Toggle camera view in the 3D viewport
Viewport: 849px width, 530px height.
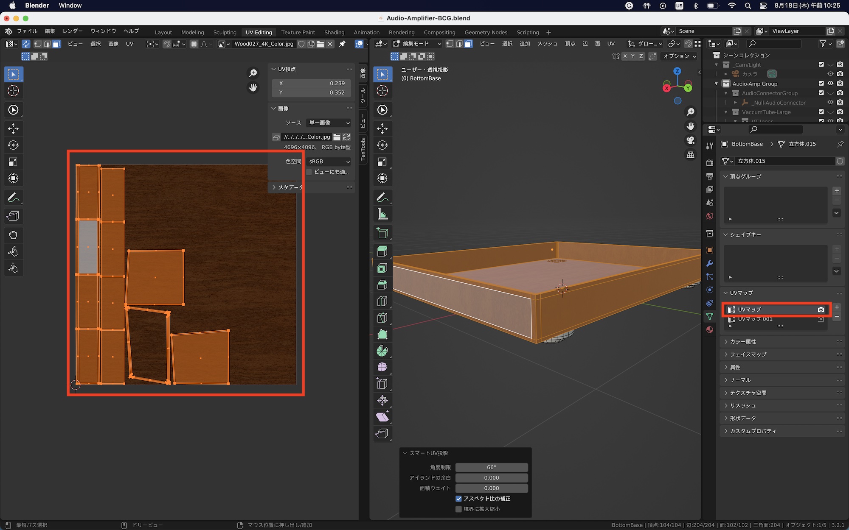tap(691, 140)
